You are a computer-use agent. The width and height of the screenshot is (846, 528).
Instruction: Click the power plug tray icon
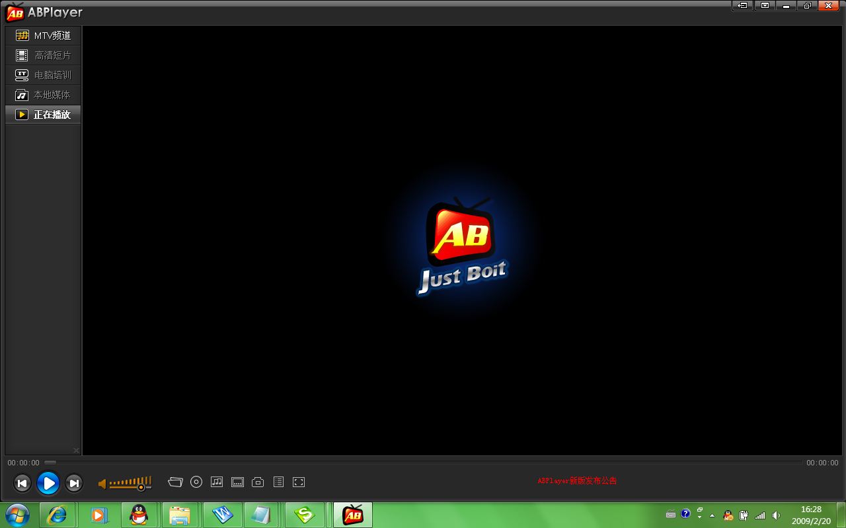(x=744, y=515)
